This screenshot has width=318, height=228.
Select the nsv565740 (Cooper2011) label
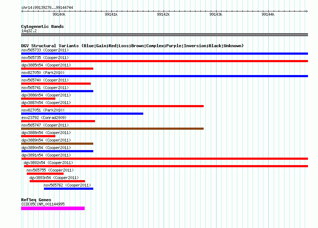(x=45, y=80)
